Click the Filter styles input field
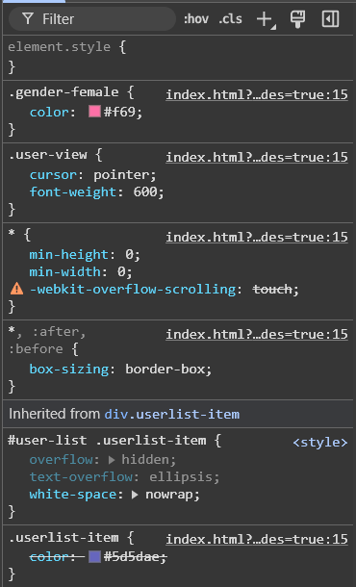 [92, 19]
